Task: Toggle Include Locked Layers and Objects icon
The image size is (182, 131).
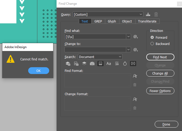Action: tap(68, 64)
